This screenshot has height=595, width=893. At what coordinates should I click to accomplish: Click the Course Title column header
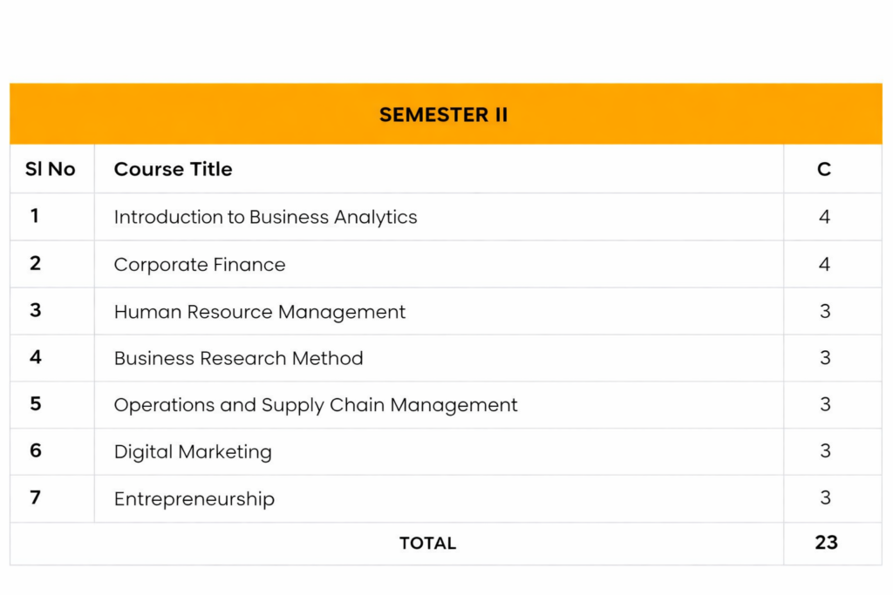coord(173,169)
